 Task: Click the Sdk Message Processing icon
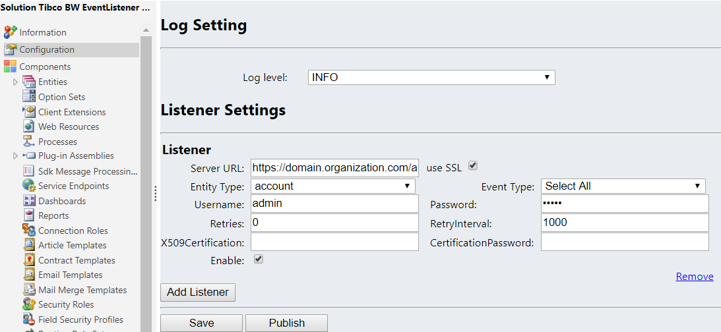pos(29,171)
